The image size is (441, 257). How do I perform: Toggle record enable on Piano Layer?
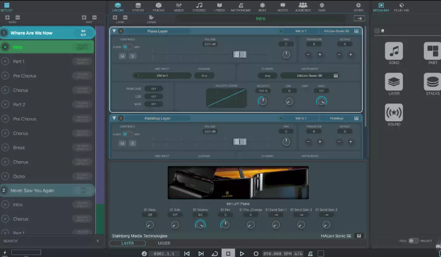121,31
